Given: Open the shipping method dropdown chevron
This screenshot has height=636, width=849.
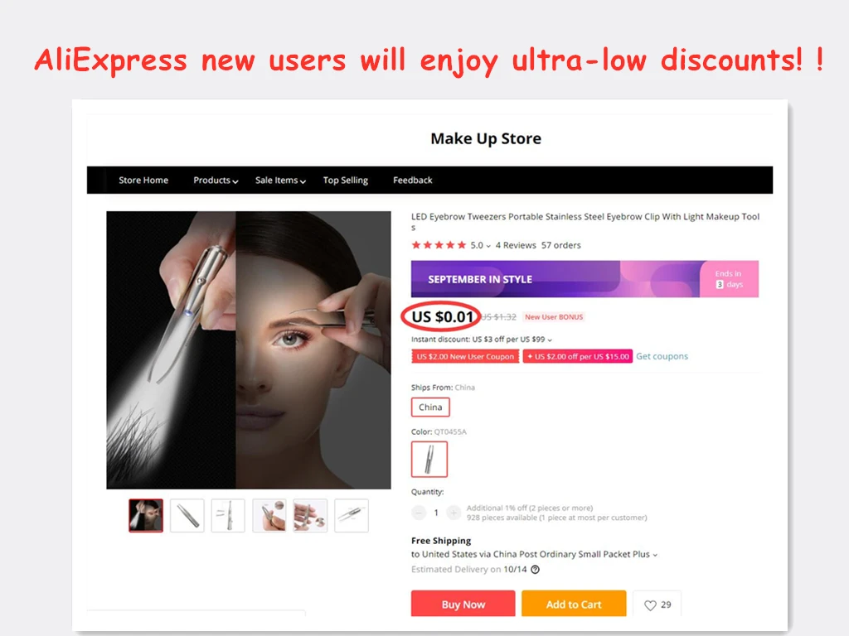Looking at the screenshot, I should tap(655, 555).
